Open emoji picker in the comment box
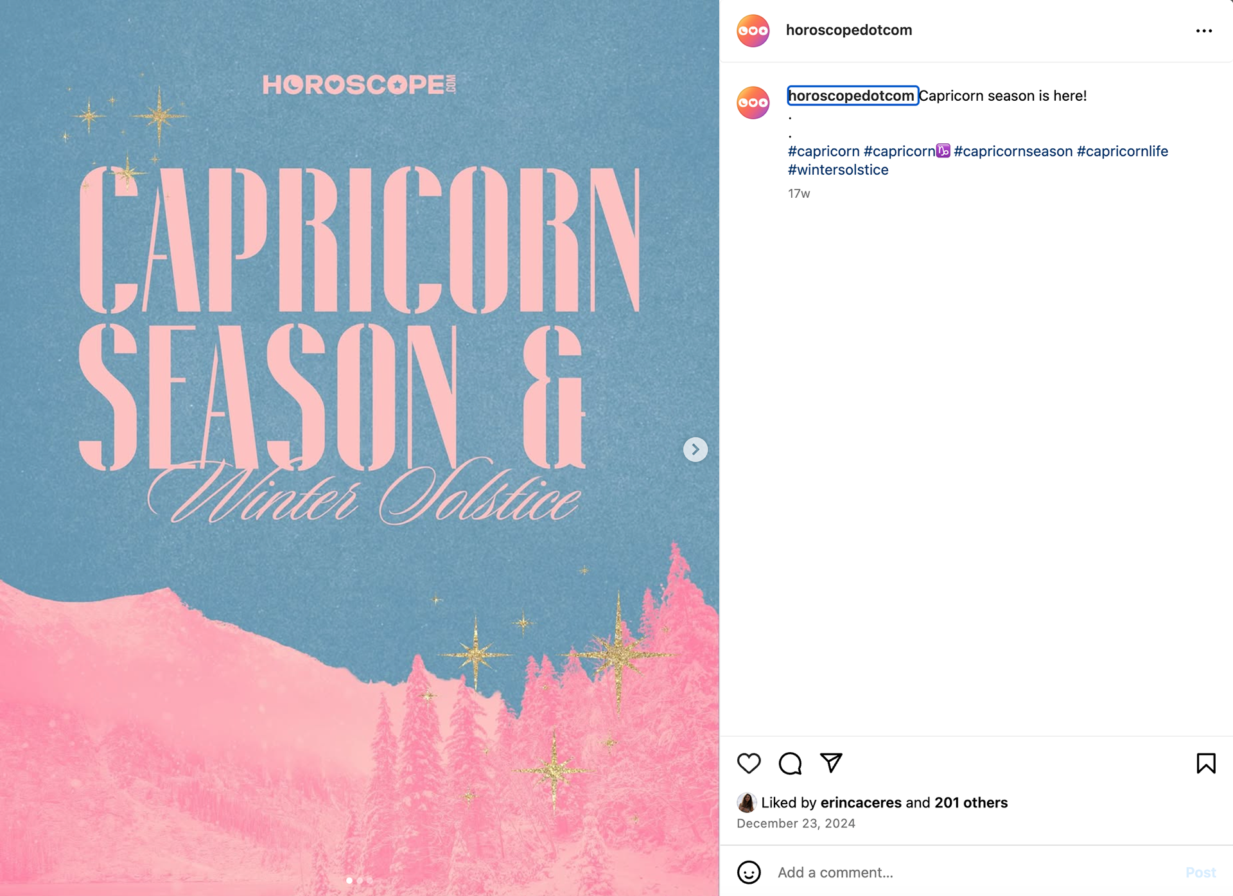Image resolution: width=1233 pixels, height=896 pixels. (x=749, y=872)
